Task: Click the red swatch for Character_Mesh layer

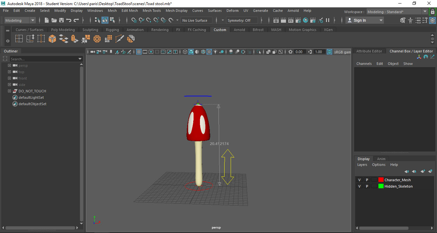Action: tap(381, 180)
